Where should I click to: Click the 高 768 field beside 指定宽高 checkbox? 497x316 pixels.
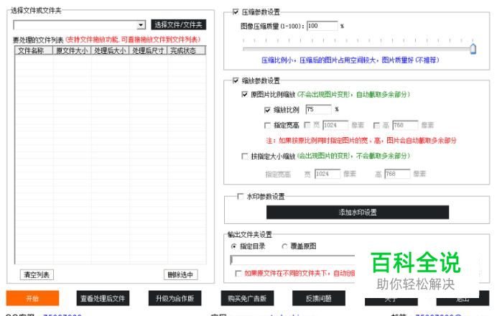click(x=405, y=125)
